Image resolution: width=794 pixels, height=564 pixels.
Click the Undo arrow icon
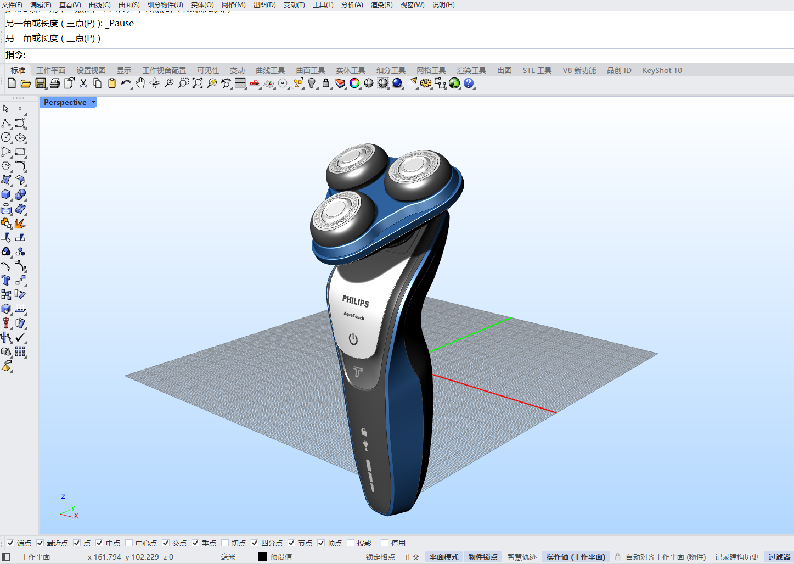[x=126, y=83]
